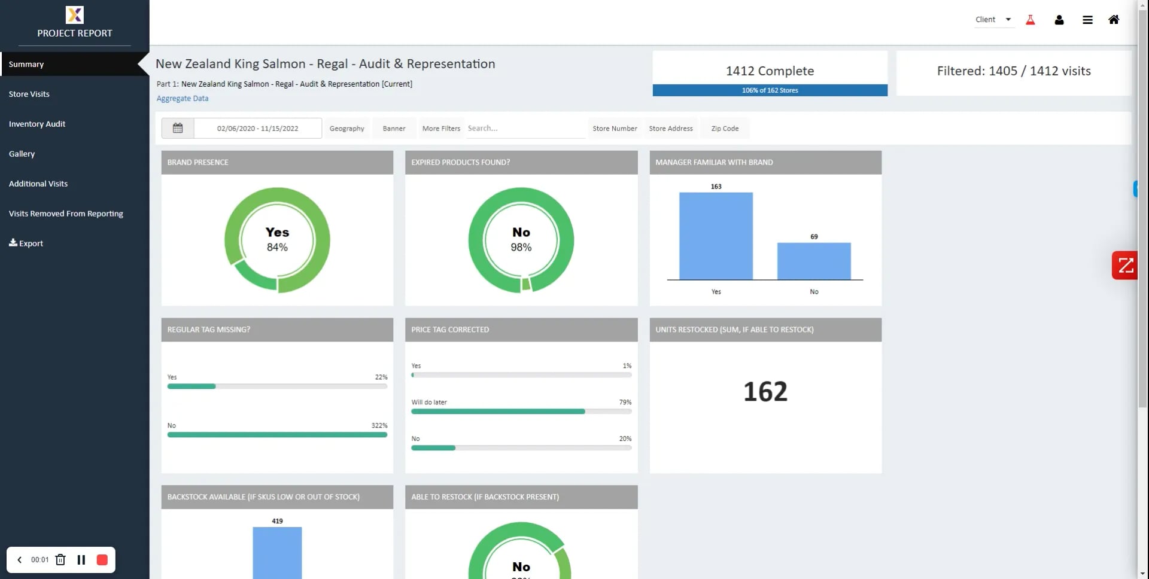Open the red lab flask icon
The width and height of the screenshot is (1149, 579).
tap(1030, 20)
